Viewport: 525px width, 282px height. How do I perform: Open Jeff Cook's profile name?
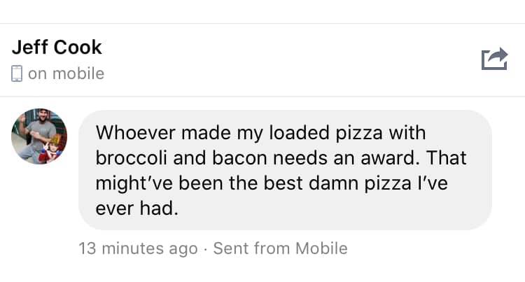coord(57,47)
